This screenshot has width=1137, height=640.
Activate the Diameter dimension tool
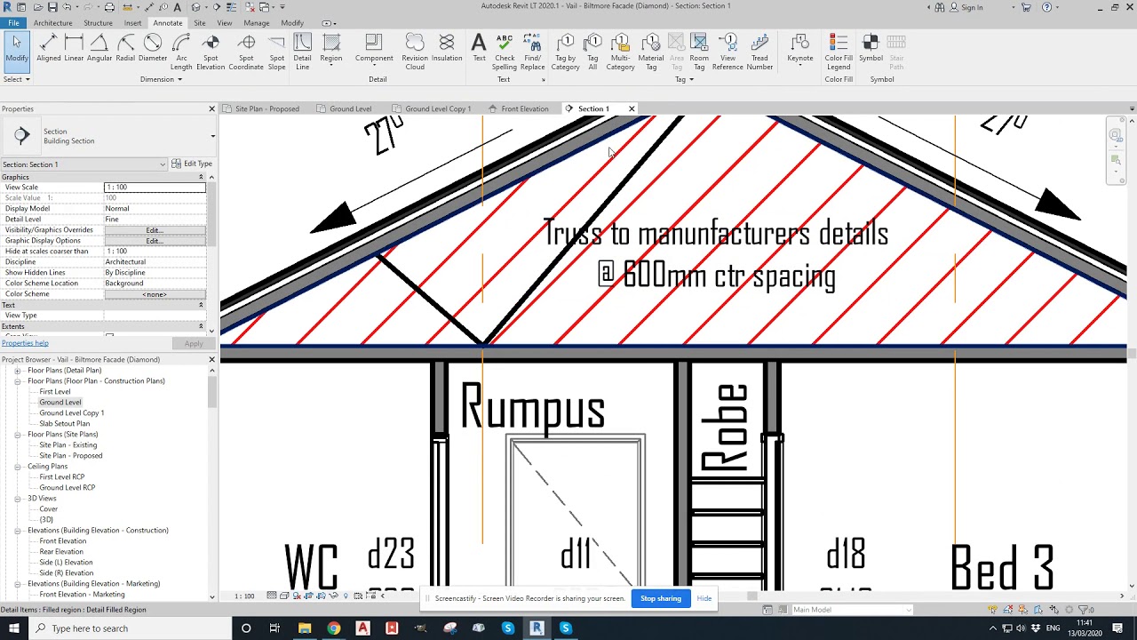[x=153, y=49]
